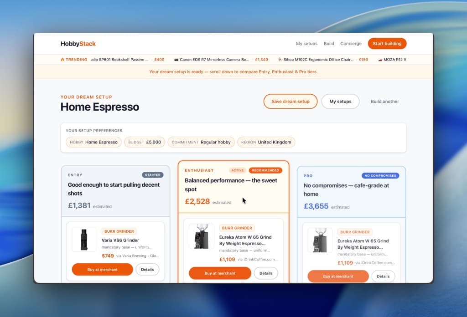Select the Commitment Regular hobby chip
The height and width of the screenshot is (317, 467).
click(x=201, y=142)
